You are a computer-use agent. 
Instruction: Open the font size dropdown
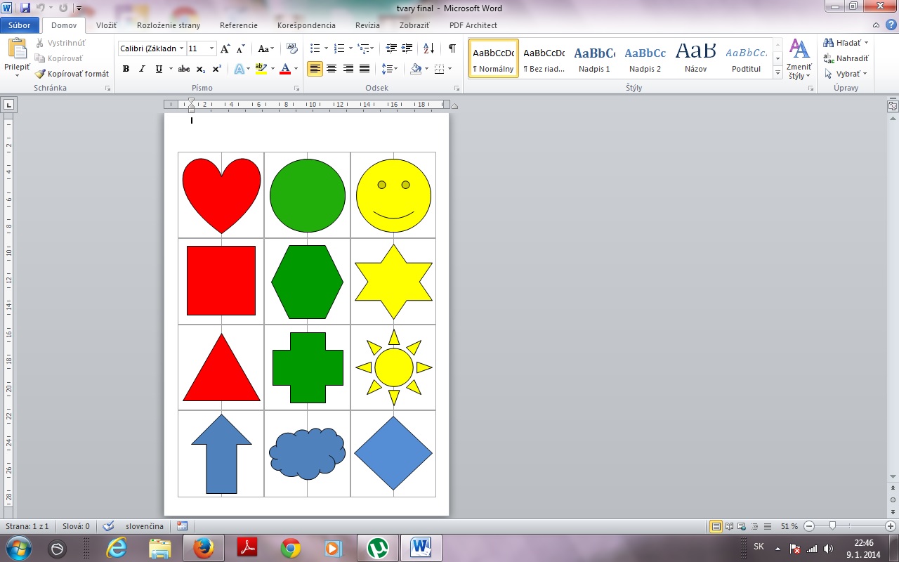(x=211, y=48)
